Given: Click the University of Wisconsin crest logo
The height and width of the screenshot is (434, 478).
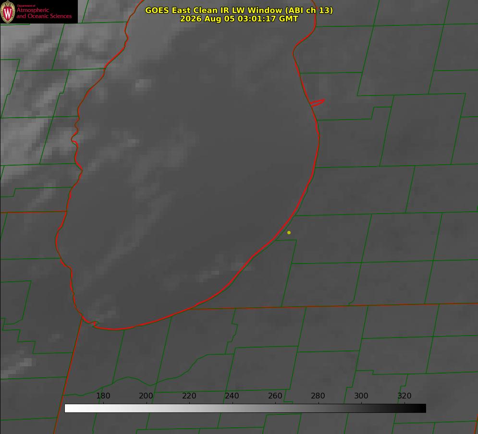Looking at the screenshot, I should [8, 12].
